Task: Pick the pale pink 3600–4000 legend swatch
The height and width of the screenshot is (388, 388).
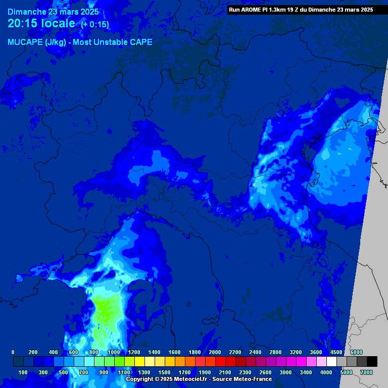Action: coord(321,362)
